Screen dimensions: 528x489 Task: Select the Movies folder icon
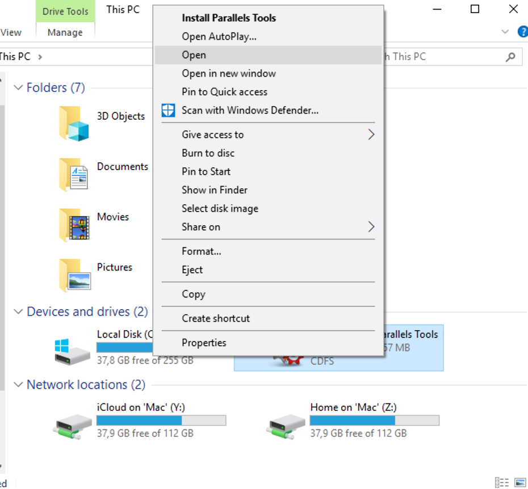click(74, 224)
